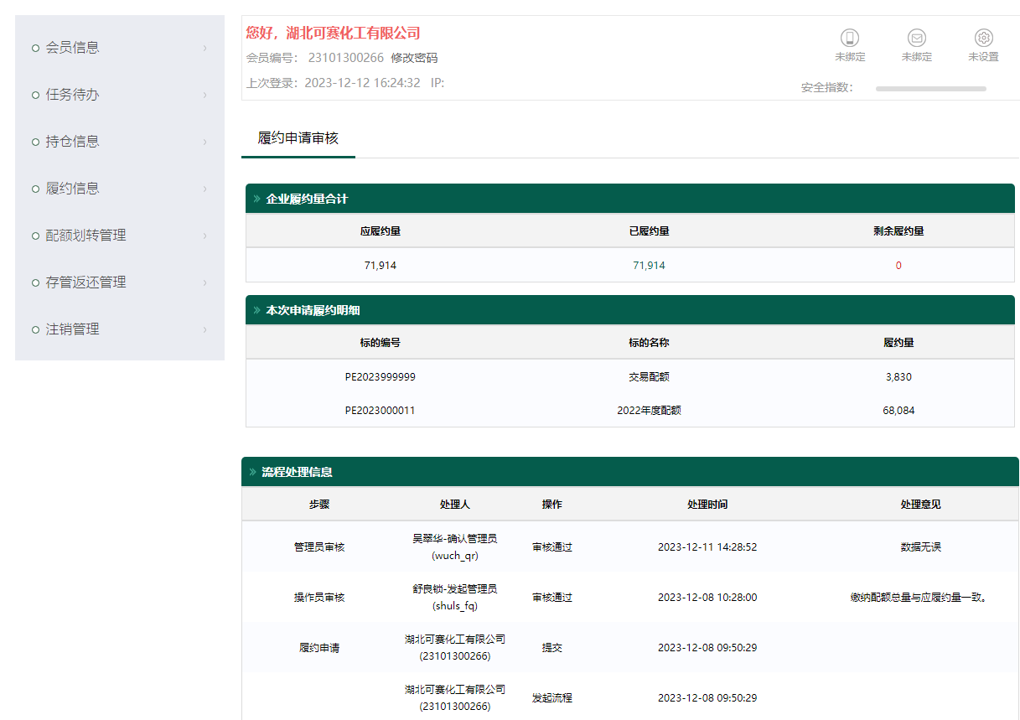Image resolution: width=1020 pixels, height=720 pixels.
Task: Click the 会员信息 circle bullet icon
Action: point(35,48)
